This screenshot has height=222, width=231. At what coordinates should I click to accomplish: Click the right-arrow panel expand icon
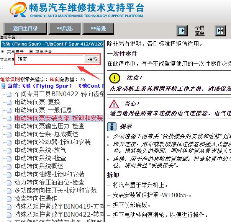(x=182, y=31)
